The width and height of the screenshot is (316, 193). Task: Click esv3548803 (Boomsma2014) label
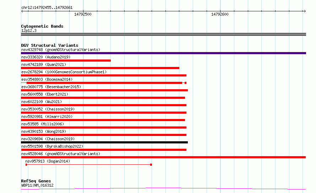[x=47, y=79]
